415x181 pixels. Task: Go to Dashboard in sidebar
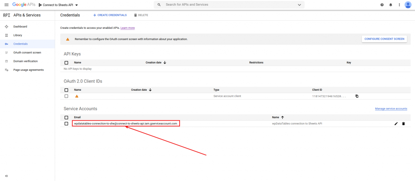20,27
